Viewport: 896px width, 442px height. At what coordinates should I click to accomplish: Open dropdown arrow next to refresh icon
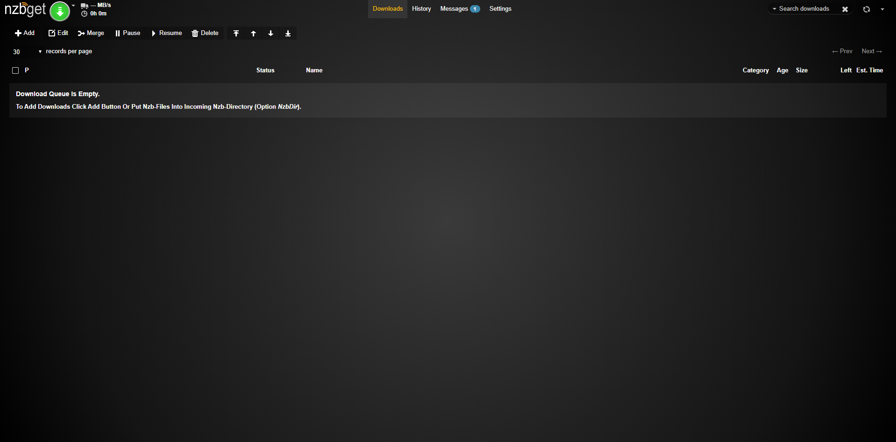coord(882,9)
